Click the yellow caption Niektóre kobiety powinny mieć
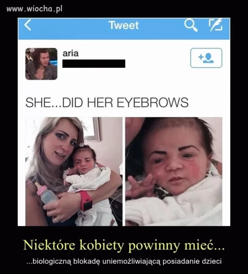The image size is (248, 274). (x=124, y=245)
